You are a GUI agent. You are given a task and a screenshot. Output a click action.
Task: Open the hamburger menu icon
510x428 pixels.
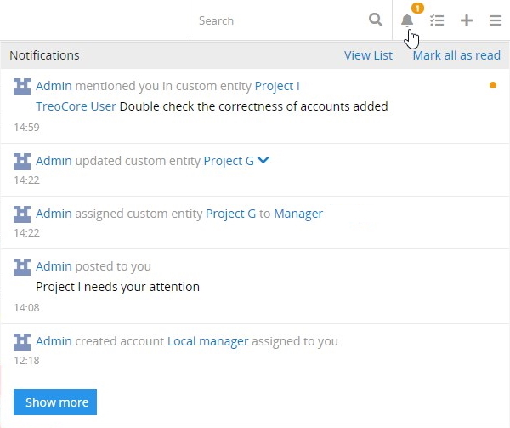coord(495,20)
